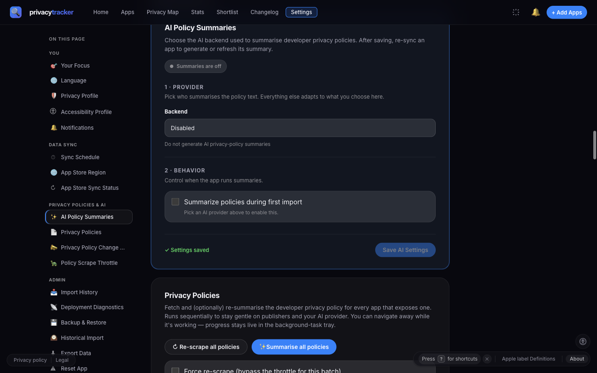Dismiss the shortcuts hint with X

[x=487, y=359]
